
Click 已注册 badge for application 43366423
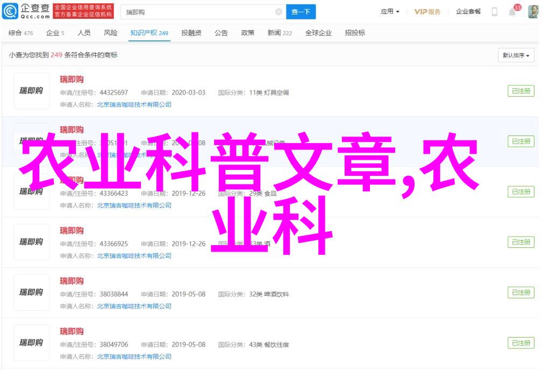click(521, 192)
